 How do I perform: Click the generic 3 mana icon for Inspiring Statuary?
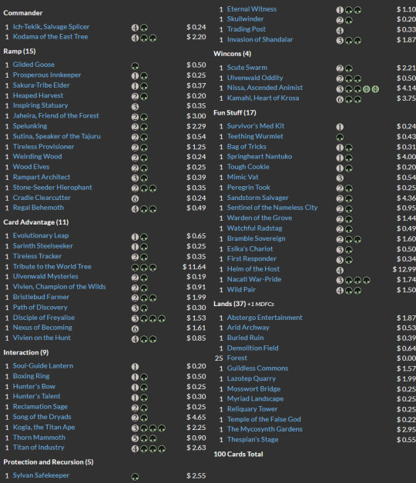(x=135, y=107)
